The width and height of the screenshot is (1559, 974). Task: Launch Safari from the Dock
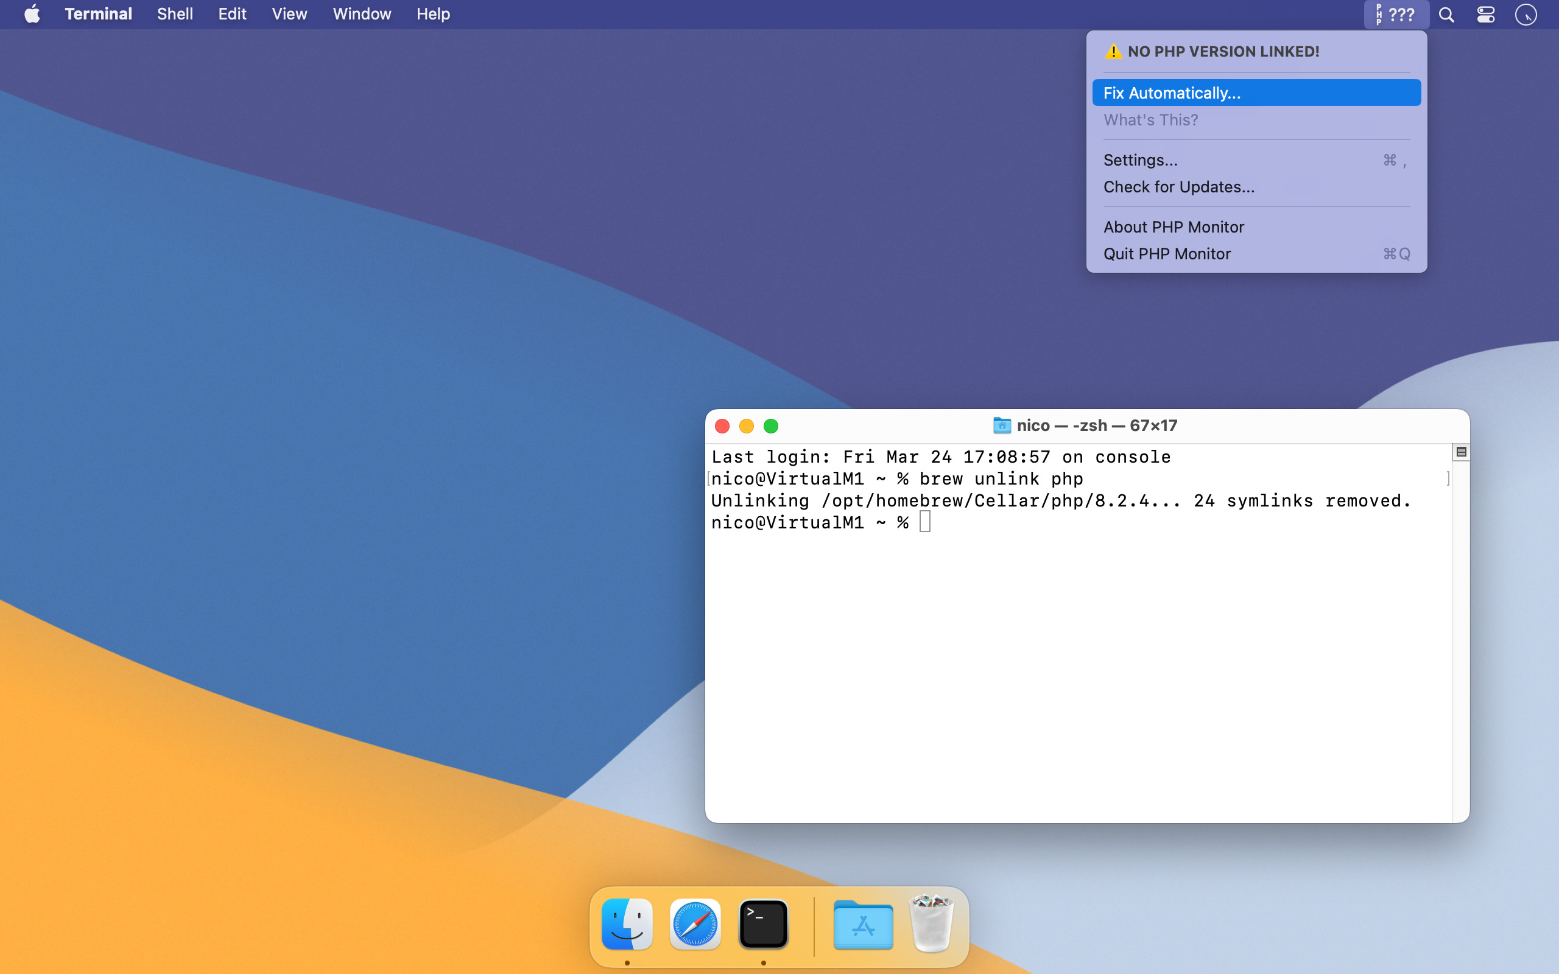(695, 923)
